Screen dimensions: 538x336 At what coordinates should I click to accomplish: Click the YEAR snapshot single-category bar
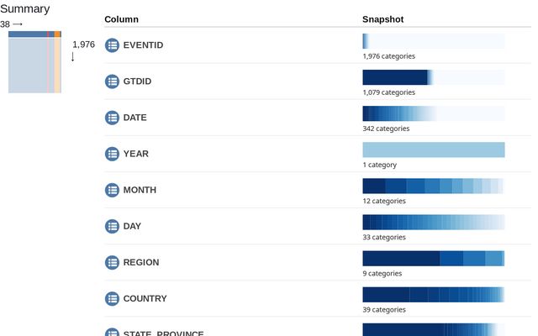coord(433,150)
